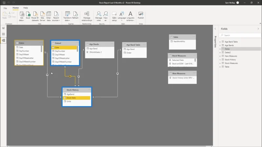
Task: Click the Stock Measures table scrollbar
Action: (x=195, y=60)
